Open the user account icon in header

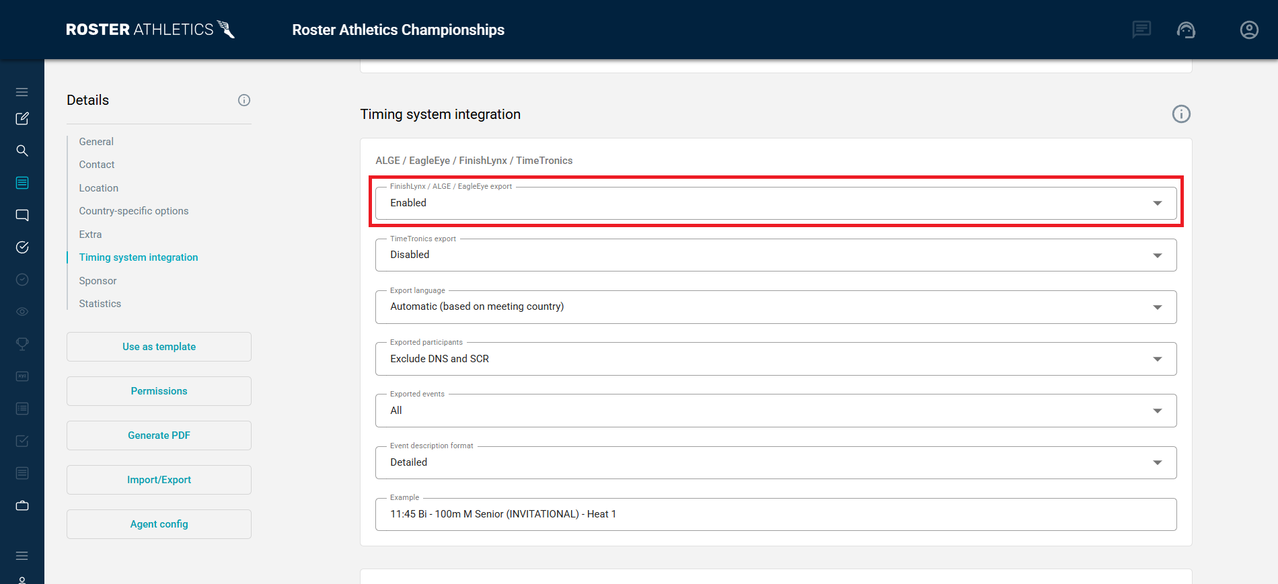[x=1249, y=30]
